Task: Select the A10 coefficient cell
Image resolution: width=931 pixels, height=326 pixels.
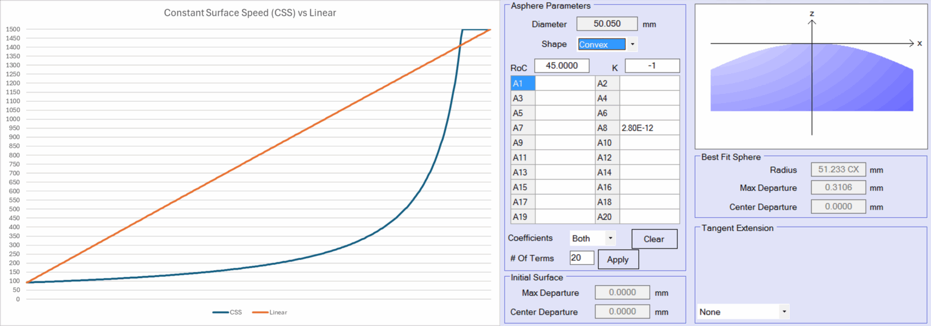Action: point(649,143)
